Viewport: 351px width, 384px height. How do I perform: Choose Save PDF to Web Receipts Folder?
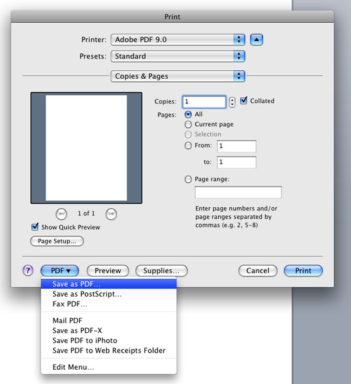point(109,351)
